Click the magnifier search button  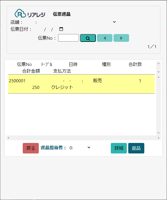point(88,38)
